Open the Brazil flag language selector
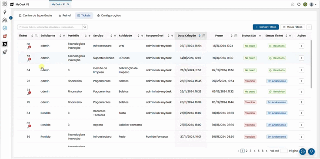Viewport: 320px width, 159px height. coord(305,4)
